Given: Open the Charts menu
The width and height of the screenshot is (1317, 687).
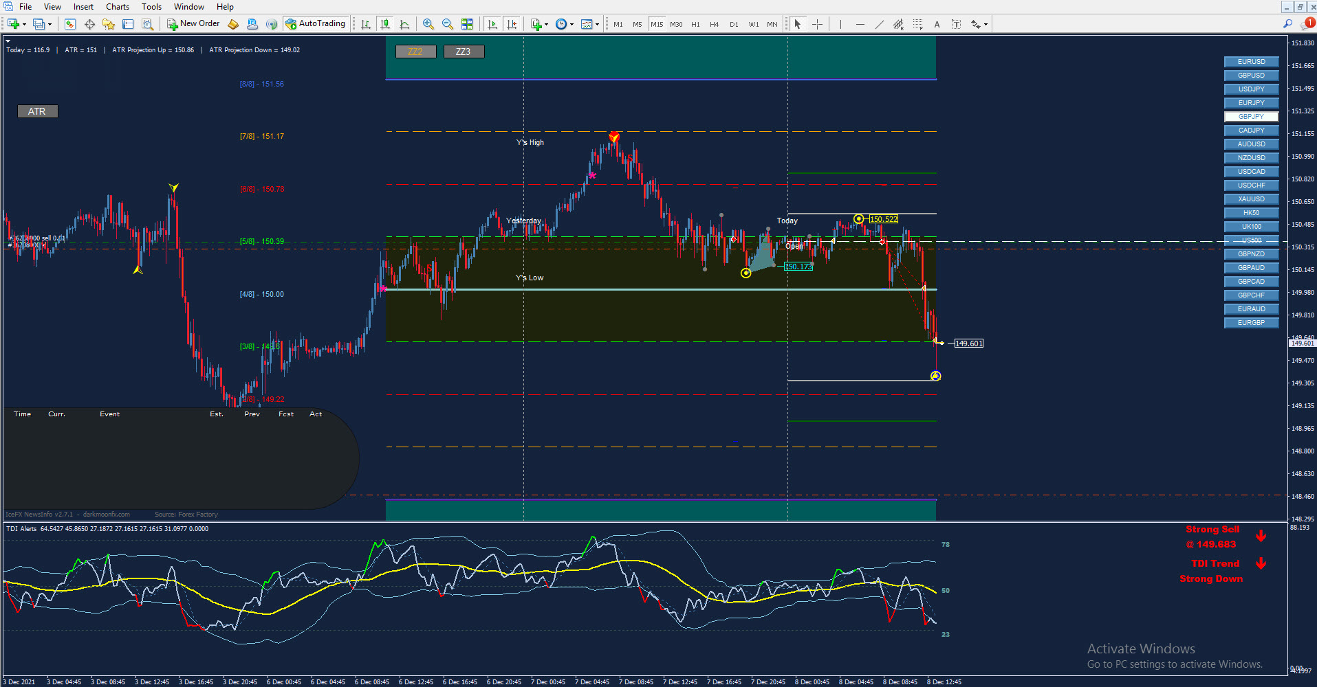Looking at the screenshot, I should coord(118,7).
